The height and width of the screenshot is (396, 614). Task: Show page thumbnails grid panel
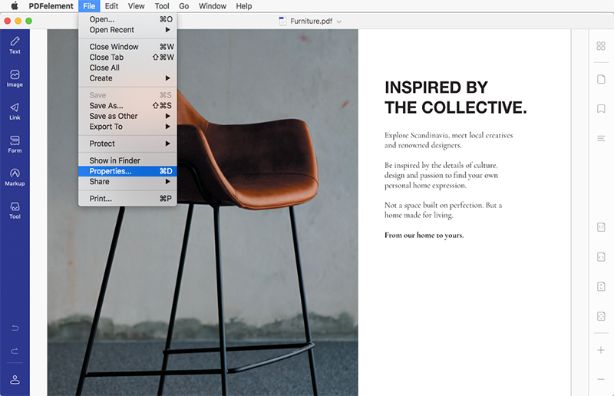pyautogui.click(x=601, y=46)
